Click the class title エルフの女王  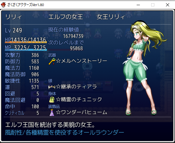pos(66,17)
